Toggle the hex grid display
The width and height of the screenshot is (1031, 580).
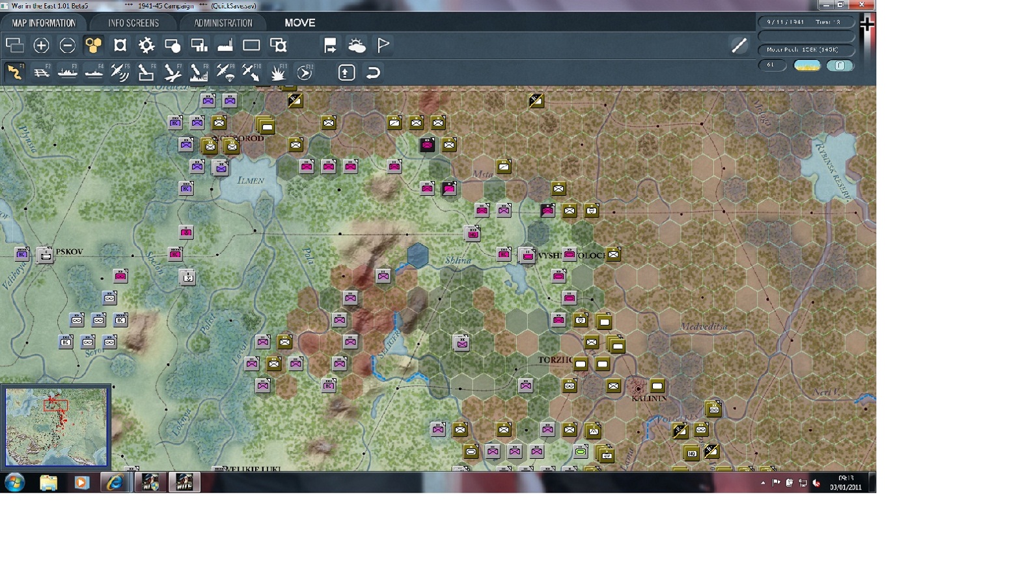click(x=94, y=45)
